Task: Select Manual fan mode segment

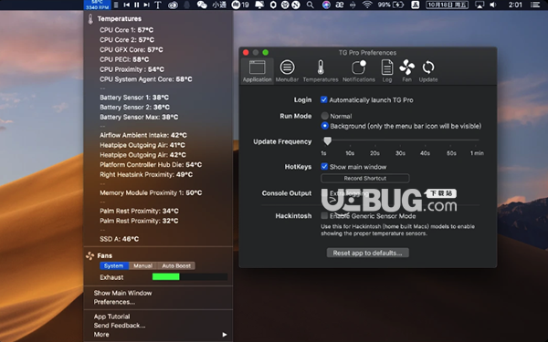Action: point(142,266)
